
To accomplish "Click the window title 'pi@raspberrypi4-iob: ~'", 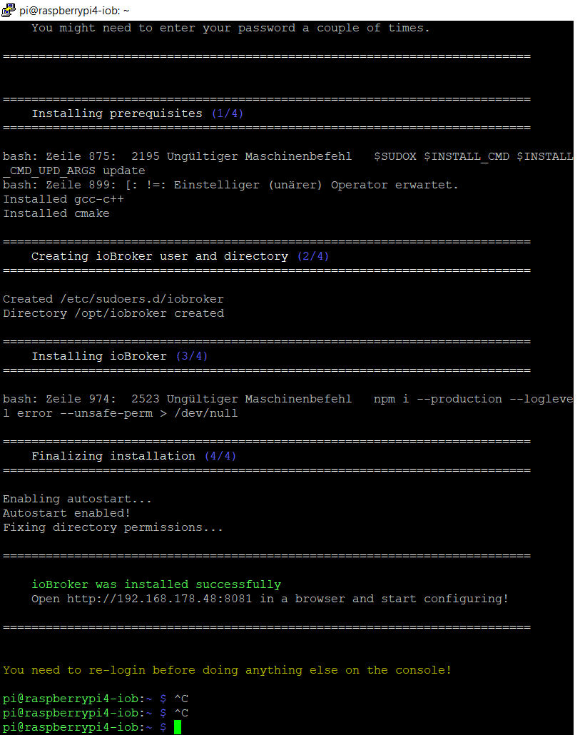I will coord(74,10).
